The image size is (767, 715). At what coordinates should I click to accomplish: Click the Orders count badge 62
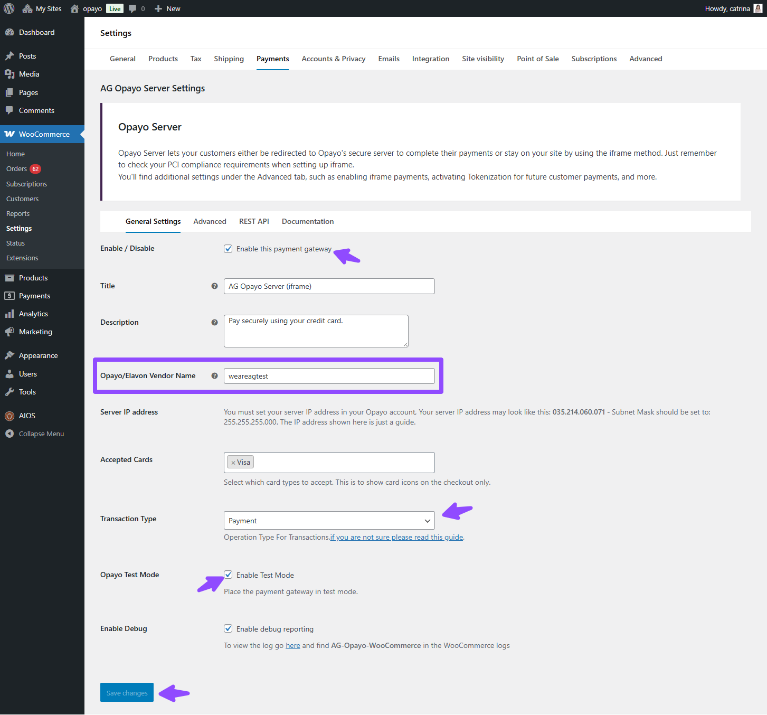(35, 169)
